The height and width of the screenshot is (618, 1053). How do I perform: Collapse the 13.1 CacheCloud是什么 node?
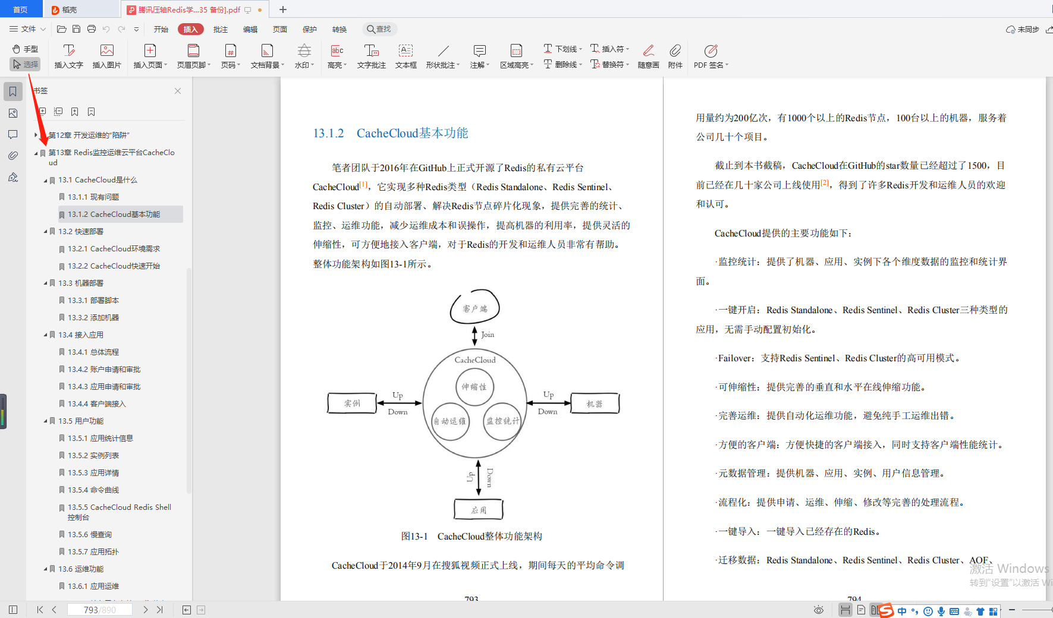click(x=46, y=180)
